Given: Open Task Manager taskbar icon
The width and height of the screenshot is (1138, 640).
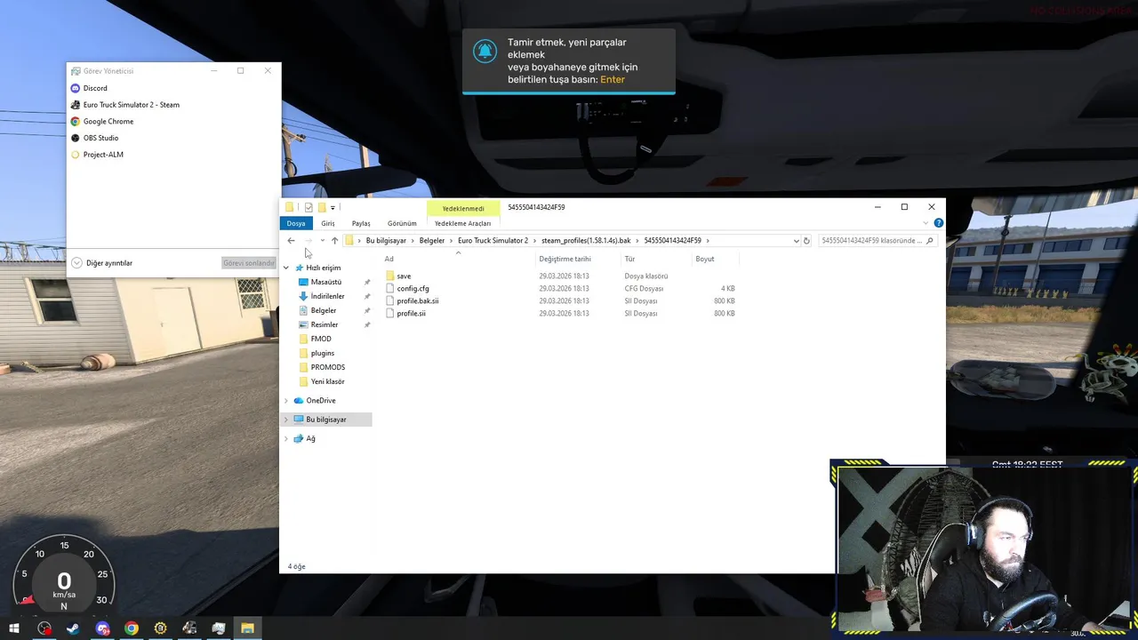Looking at the screenshot, I should 218,628.
